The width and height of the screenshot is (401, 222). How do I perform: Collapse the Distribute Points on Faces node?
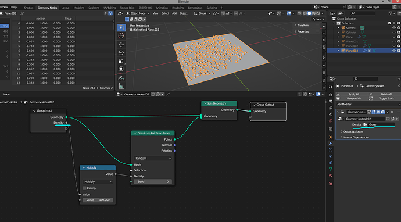click(135, 133)
